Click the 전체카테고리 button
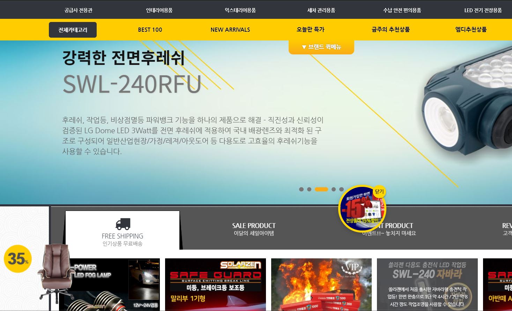 pyautogui.click(x=73, y=30)
